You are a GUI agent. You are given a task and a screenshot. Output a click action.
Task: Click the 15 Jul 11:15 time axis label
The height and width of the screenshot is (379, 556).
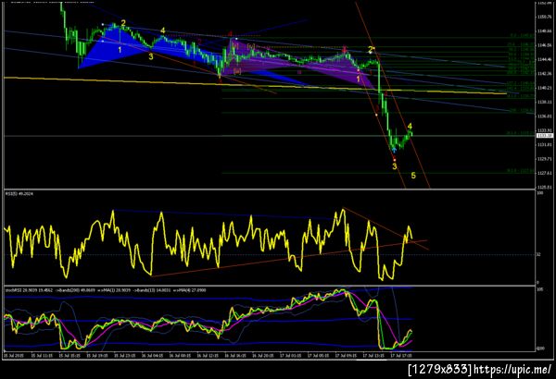coord(42,355)
